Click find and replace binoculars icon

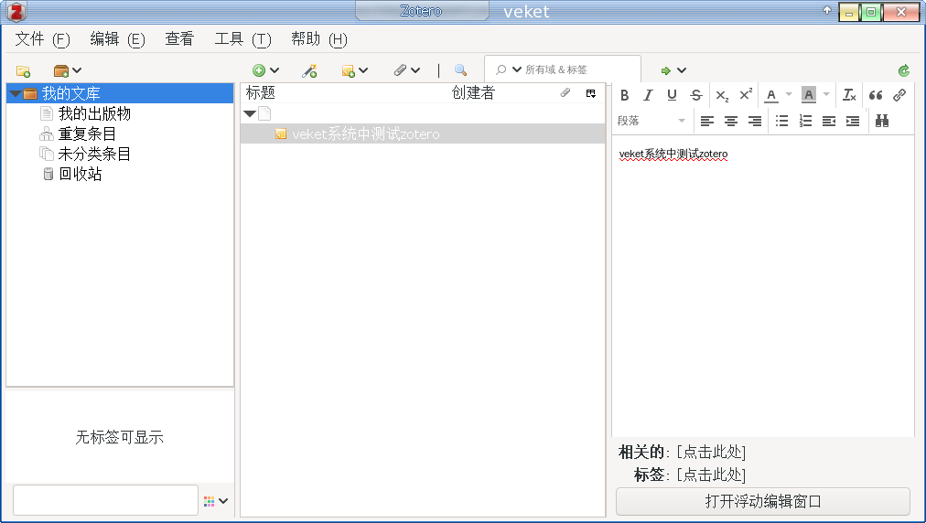[x=882, y=121]
